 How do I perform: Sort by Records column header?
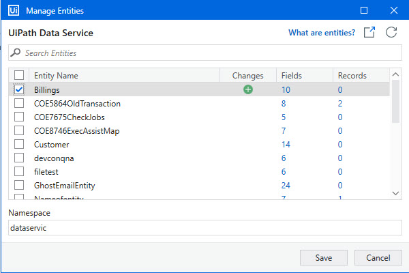(x=352, y=76)
